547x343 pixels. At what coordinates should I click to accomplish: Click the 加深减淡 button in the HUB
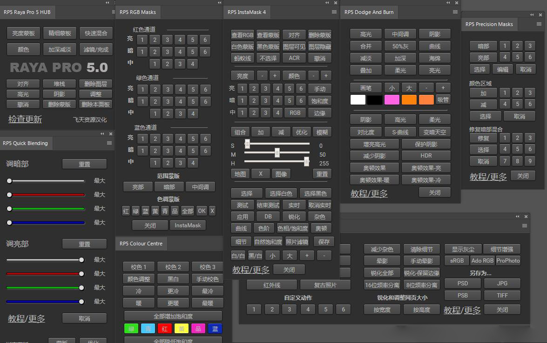click(x=60, y=50)
